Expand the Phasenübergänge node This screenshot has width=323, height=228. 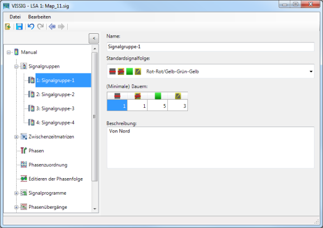(16, 207)
